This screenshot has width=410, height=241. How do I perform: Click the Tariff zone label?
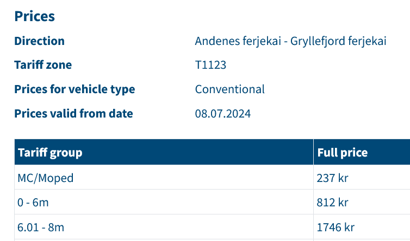43,65
